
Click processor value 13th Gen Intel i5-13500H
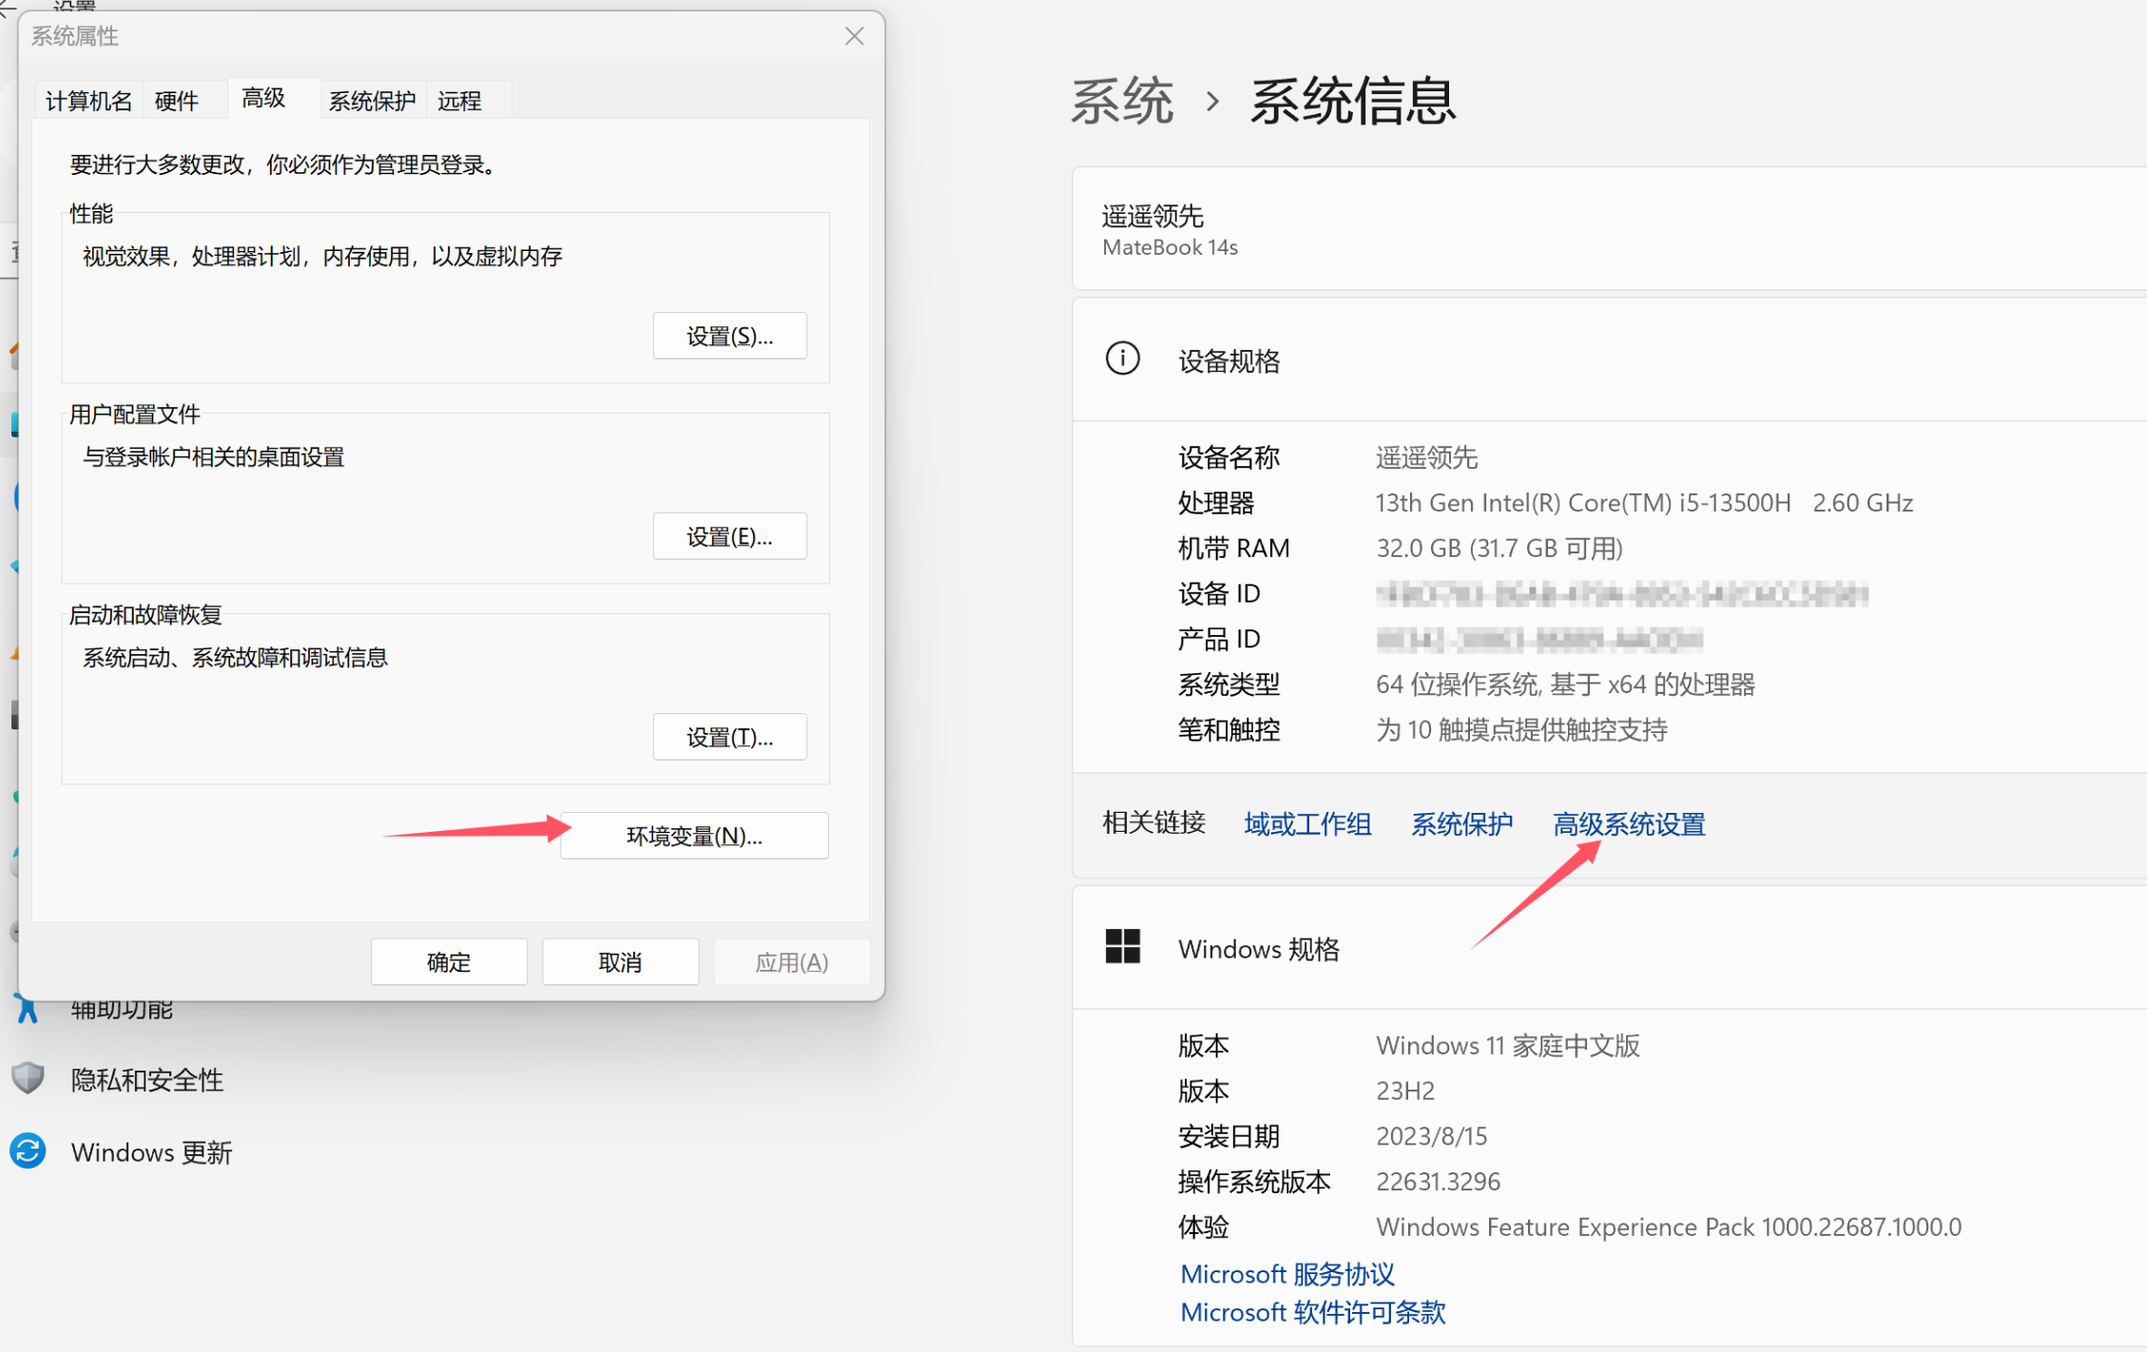click(1644, 503)
